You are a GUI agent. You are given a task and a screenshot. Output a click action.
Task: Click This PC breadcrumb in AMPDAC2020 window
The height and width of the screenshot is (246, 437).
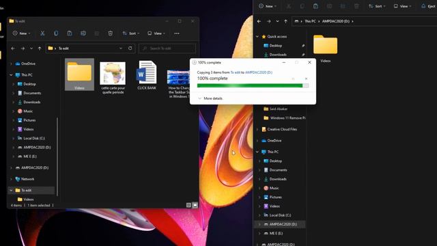coord(310,21)
